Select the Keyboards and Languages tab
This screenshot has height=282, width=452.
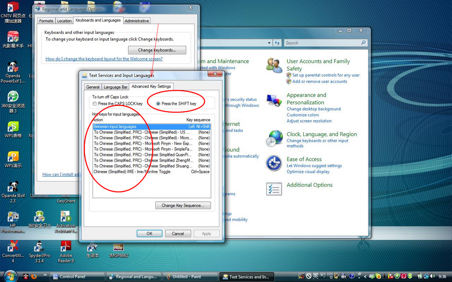point(98,20)
